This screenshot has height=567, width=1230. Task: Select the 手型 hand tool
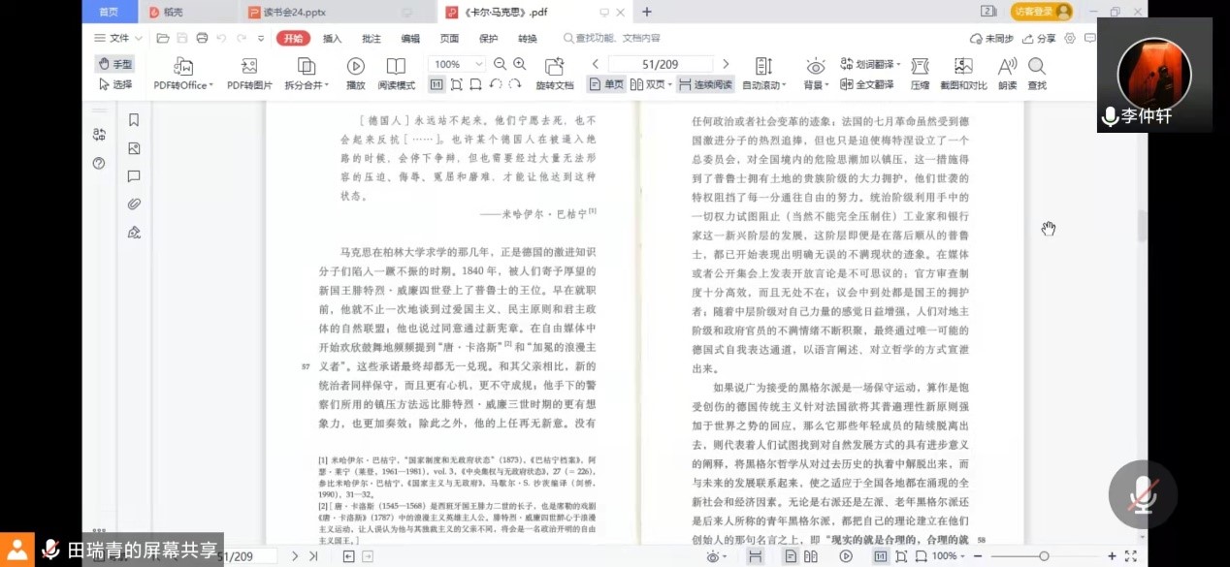click(114, 64)
